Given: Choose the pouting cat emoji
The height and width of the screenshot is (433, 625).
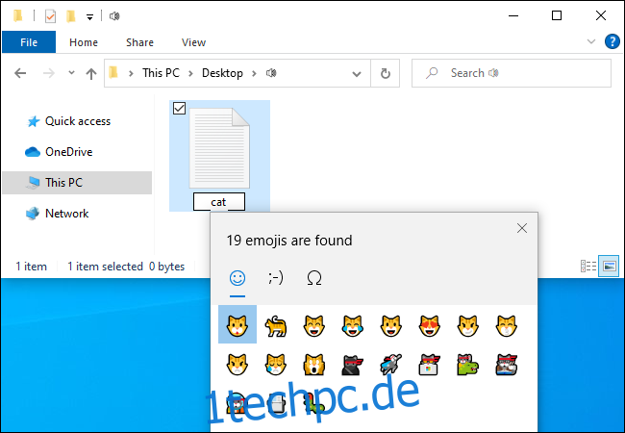Looking at the screenshot, I should pos(237,364).
